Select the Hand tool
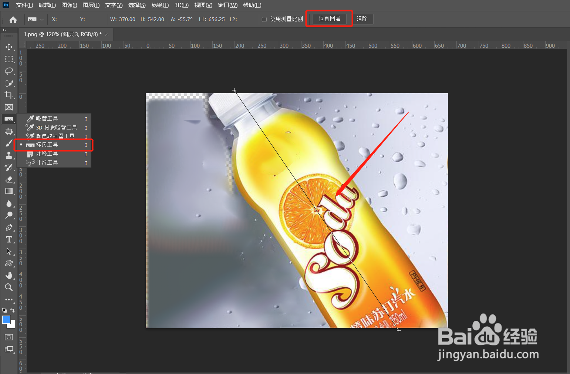Image resolution: width=570 pixels, height=374 pixels. click(9, 276)
